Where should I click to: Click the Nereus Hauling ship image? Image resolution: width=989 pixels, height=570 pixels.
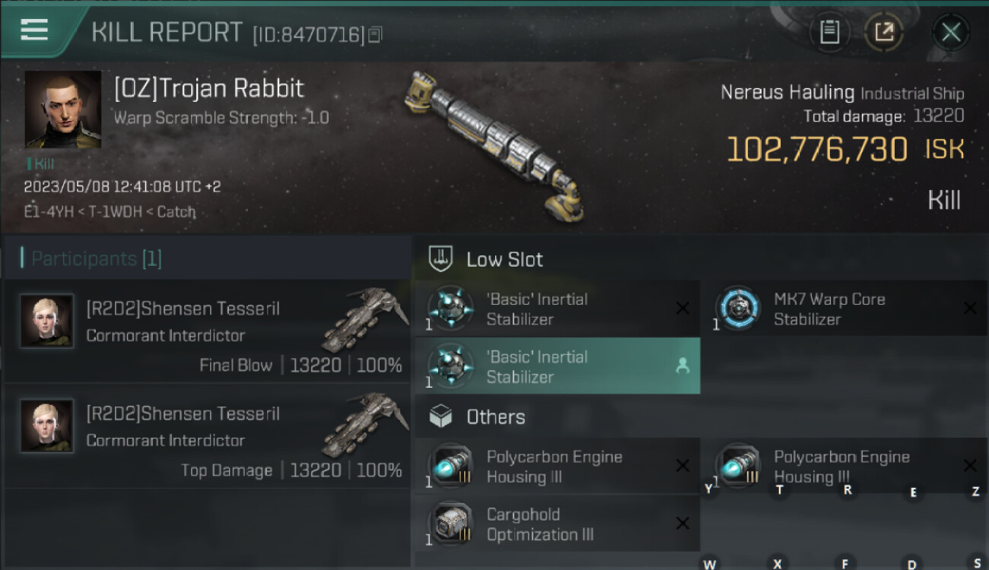[496, 146]
